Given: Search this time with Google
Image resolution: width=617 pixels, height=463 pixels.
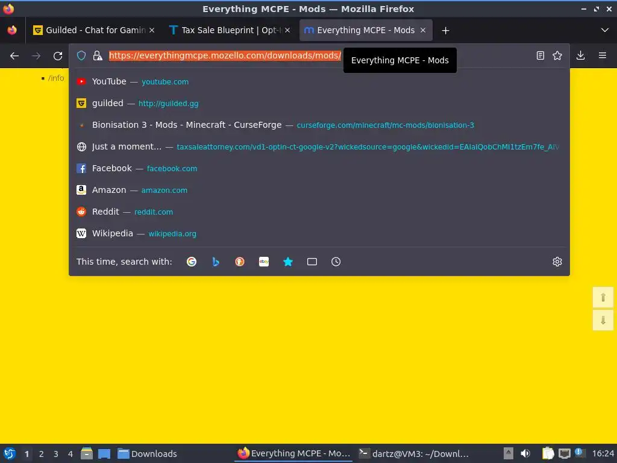Looking at the screenshot, I should click(x=192, y=262).
